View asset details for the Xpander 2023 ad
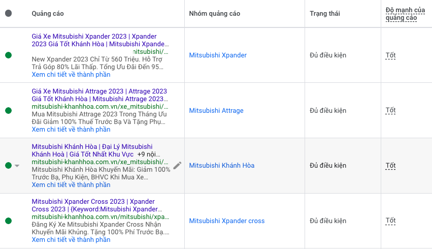Screen dimensions: 432x249 (x=71, y=74)
